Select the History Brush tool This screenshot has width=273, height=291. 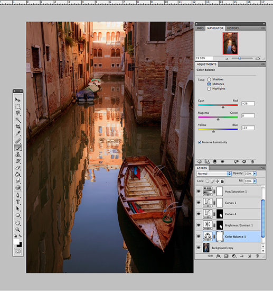[x=18, y=161]
